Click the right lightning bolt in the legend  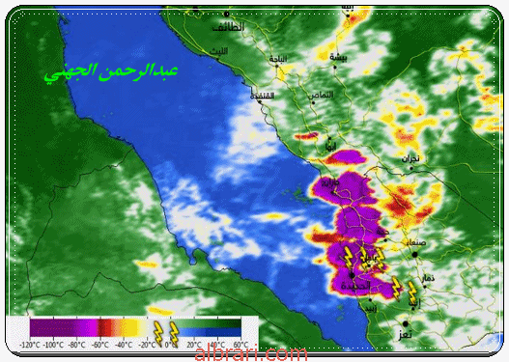174,334
